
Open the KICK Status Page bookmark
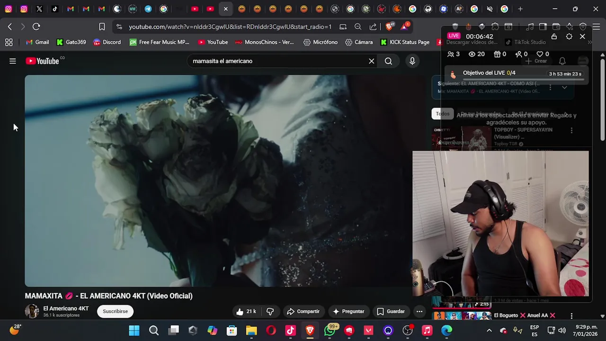(405, 42)
